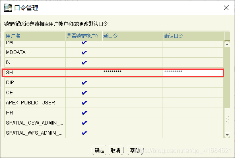The height and width of the screenshot is (158, 235).
Task: Click the scroll down arrow of the user list
Action: click(227, 135)
